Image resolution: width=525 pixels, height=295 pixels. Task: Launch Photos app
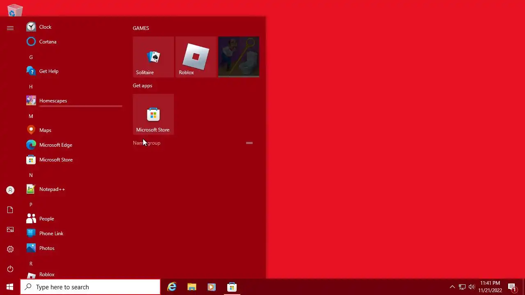[74, 248]
